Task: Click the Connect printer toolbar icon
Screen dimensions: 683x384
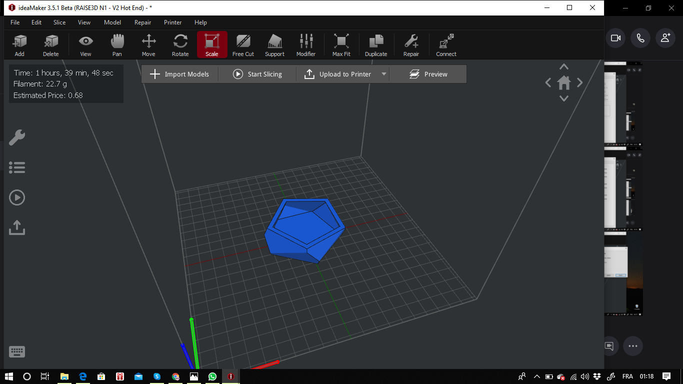Action: [x=446, y=45]
